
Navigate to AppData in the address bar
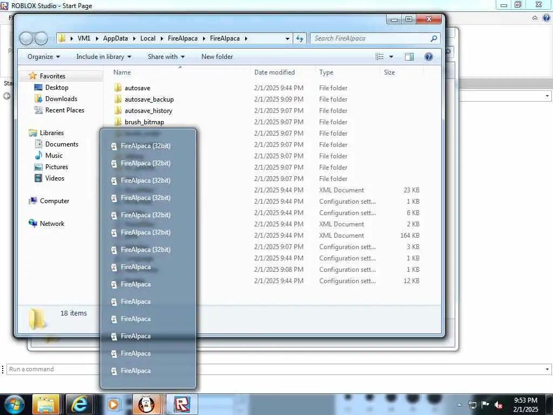click(116, 38)
